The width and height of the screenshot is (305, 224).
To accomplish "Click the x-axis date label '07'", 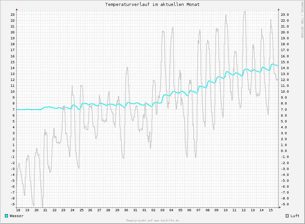I will 198,210.
